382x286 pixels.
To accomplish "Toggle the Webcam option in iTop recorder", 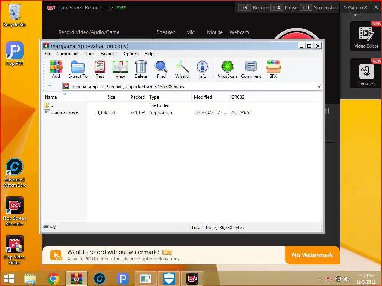I will 239,32.
